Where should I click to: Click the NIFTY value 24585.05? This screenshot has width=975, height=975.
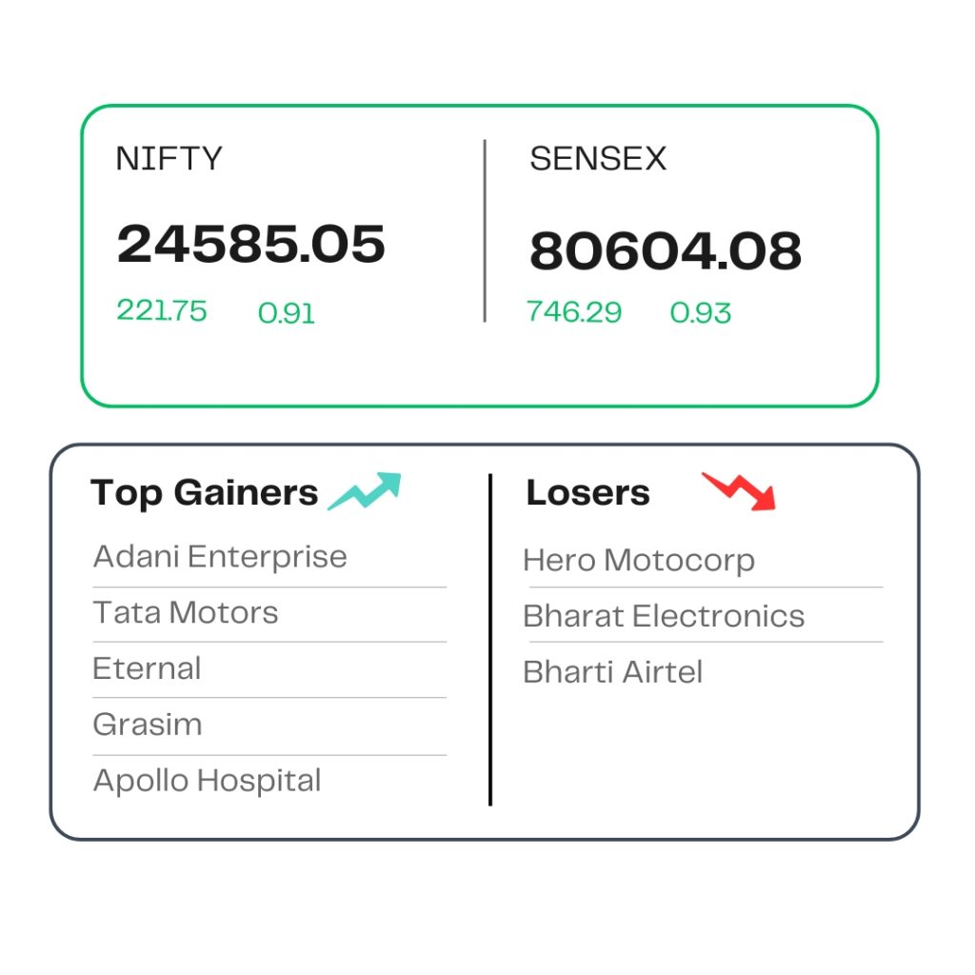click(x=251, y=244)
